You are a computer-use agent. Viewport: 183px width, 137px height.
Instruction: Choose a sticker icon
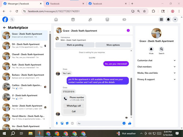pos(67,123)
